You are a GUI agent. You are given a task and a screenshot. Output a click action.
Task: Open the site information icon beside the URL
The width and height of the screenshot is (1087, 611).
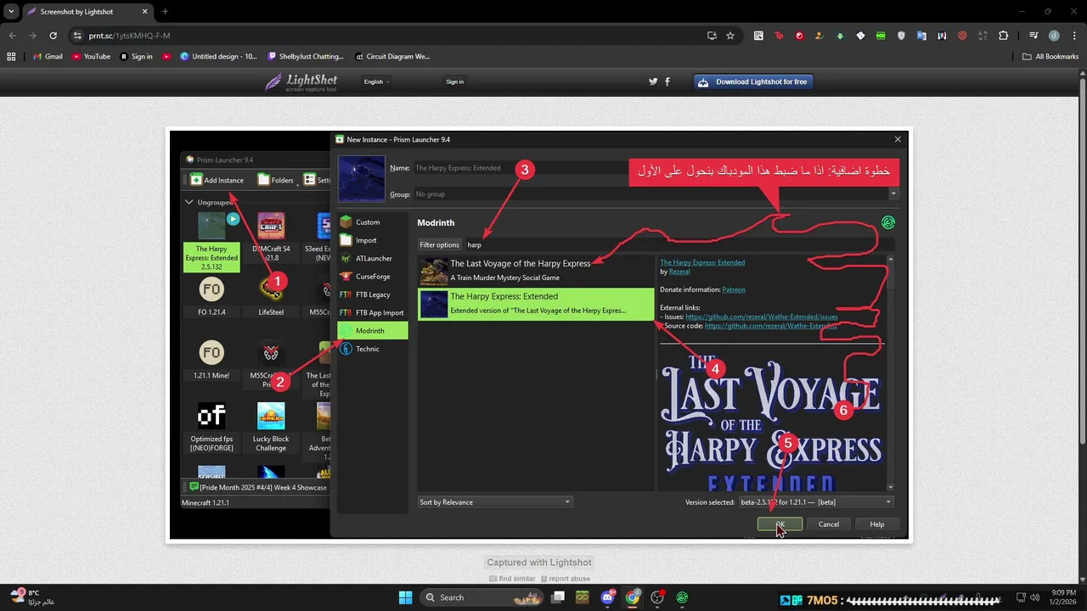[77, 36]
